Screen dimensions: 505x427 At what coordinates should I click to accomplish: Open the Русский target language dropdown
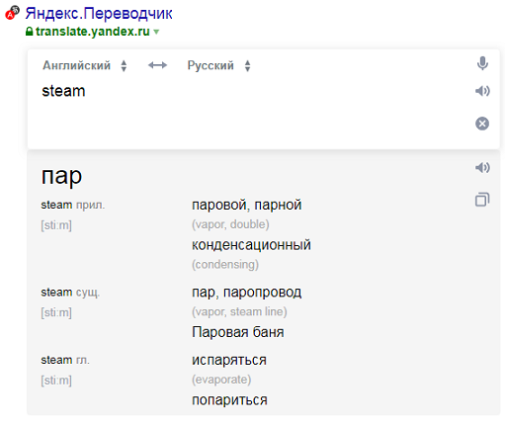pos(218,65)
